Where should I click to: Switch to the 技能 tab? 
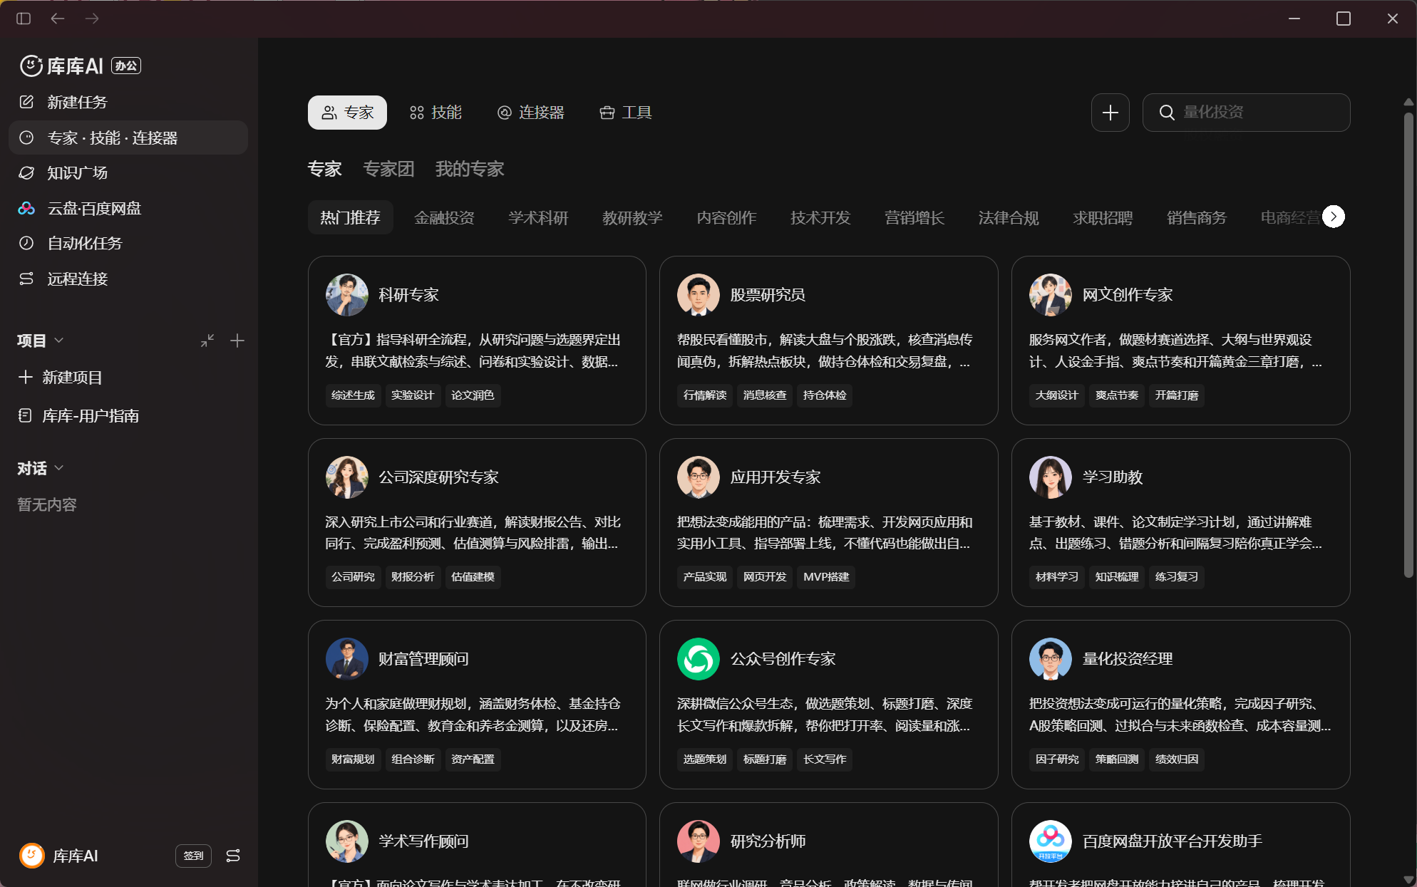436,113
